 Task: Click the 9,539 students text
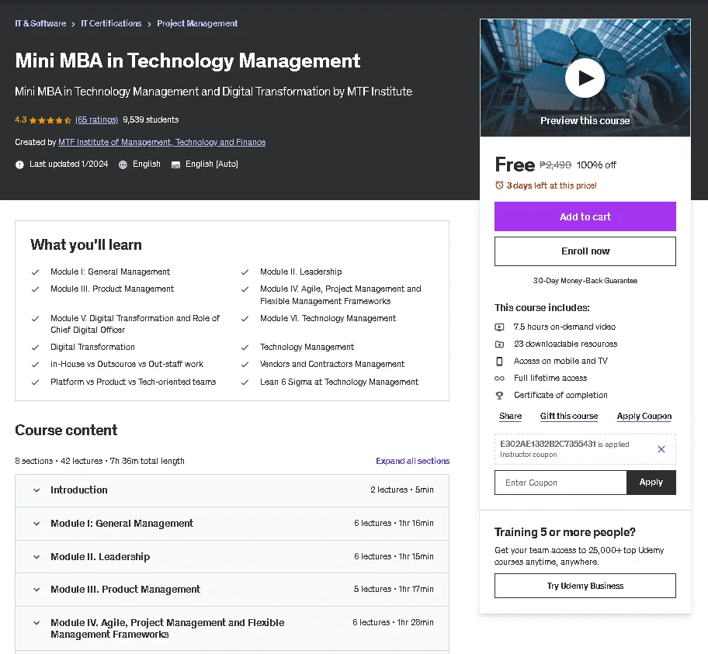(151, 119)
